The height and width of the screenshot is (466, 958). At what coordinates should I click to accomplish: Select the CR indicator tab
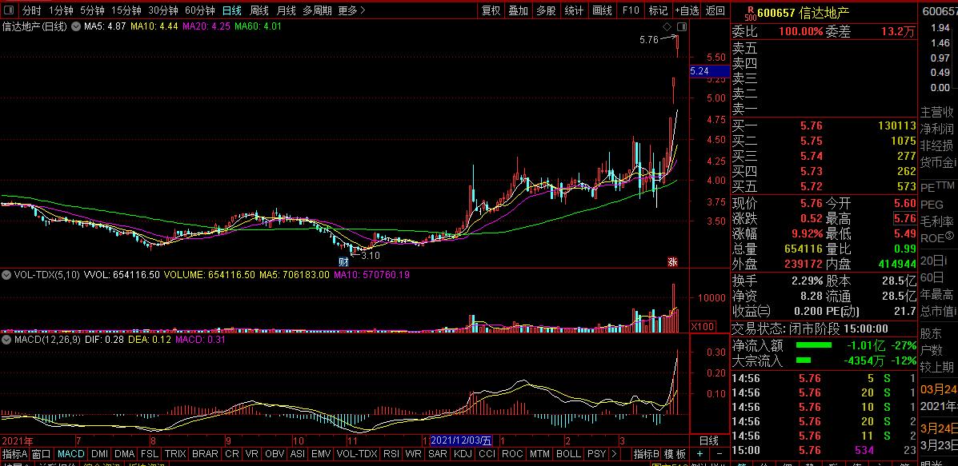[232, 455]
